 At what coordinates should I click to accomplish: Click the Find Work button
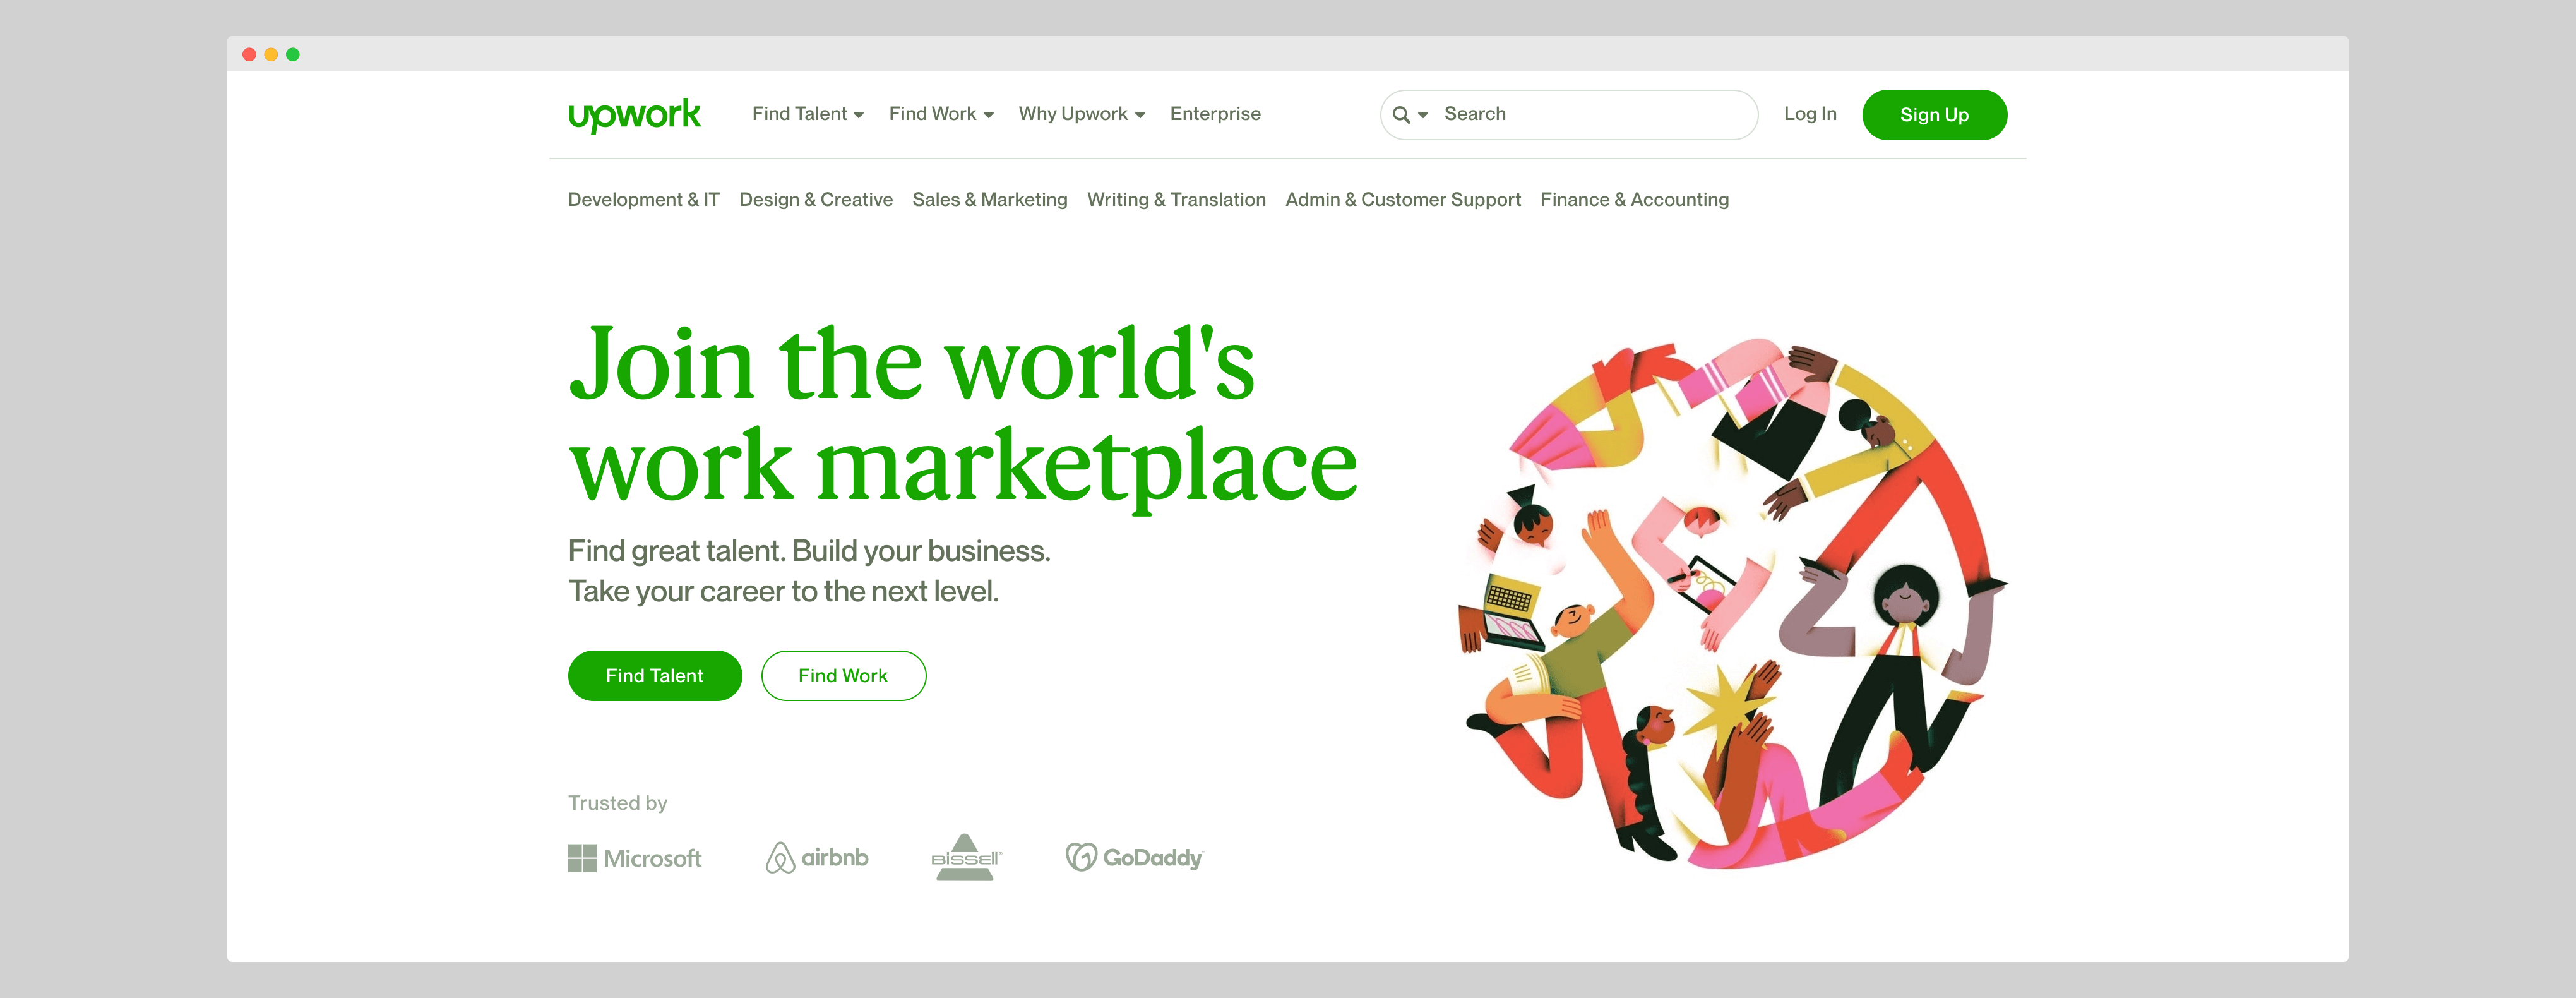click(x=843, y=674)
